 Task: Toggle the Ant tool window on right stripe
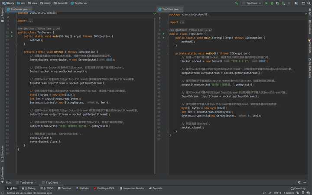310,13
